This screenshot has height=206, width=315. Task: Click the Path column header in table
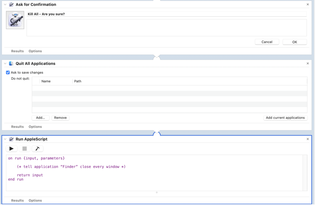tap(78, 81)
